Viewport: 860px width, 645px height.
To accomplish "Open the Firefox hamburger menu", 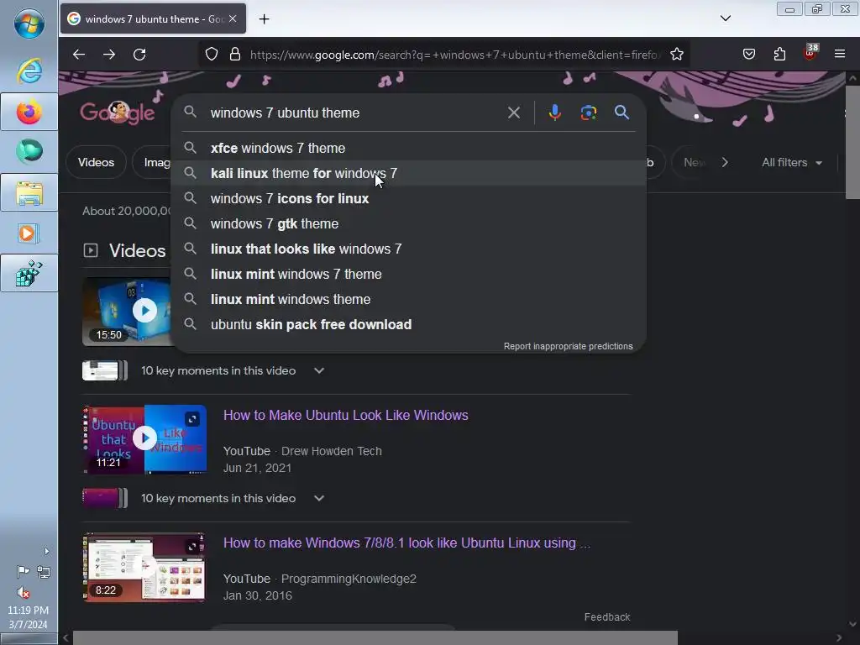I will click(x=840, y=54).
